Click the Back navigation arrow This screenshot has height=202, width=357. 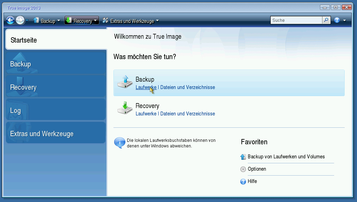click(10, 20)
